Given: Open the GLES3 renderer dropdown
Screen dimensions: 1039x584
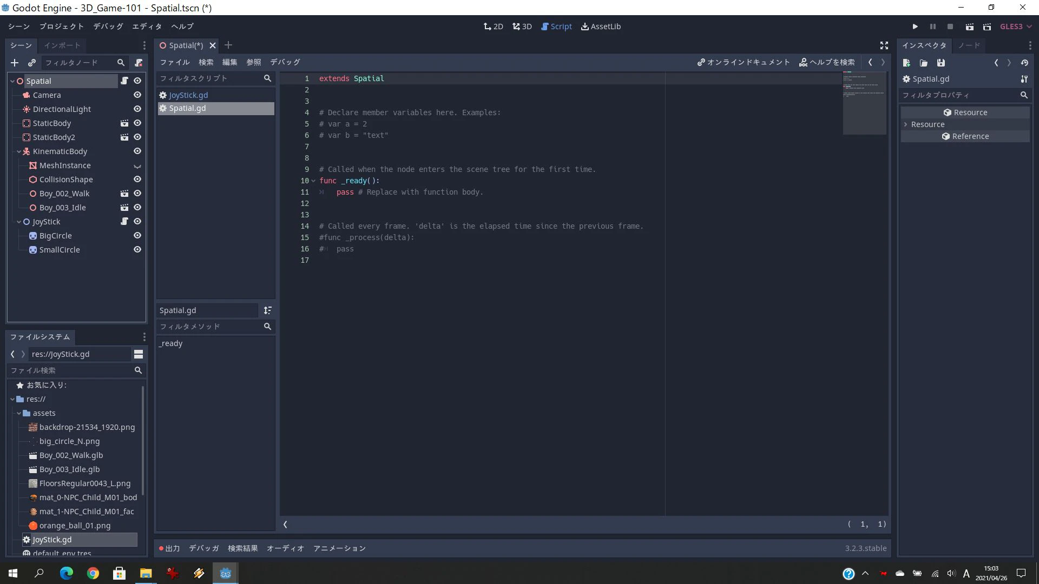Looking at the screenshot, I should 1016,26.
